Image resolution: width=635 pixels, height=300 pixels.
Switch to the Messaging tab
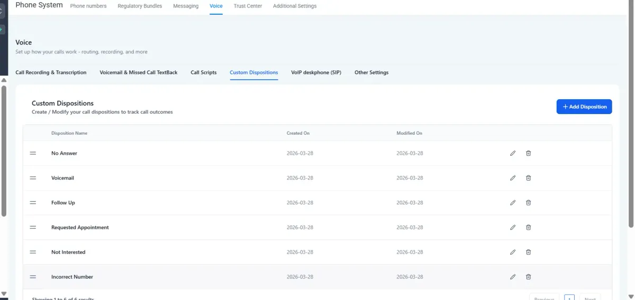coord(186,6)
